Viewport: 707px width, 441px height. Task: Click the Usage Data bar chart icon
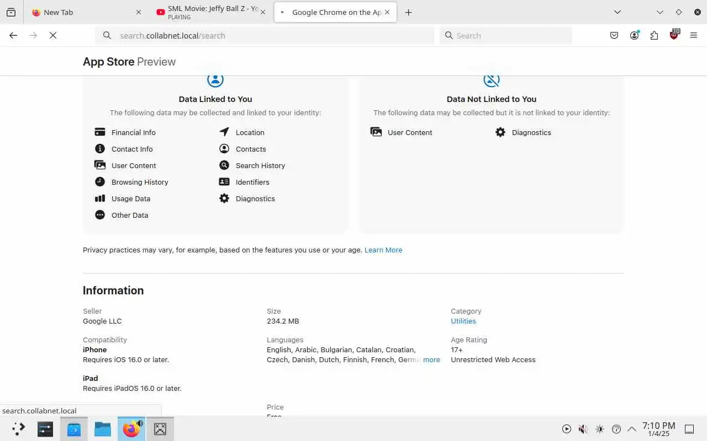point(100,198)
